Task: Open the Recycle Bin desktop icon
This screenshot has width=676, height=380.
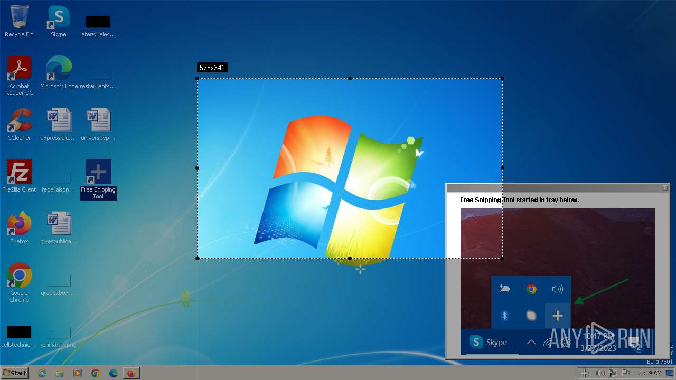Action: tap(19, 21)
